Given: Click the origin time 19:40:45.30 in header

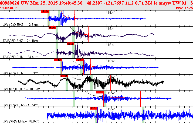Looking at the screenshot, I should coord(71,3).
